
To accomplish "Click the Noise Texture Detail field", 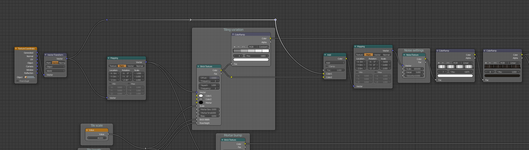I will coord(413,72).
